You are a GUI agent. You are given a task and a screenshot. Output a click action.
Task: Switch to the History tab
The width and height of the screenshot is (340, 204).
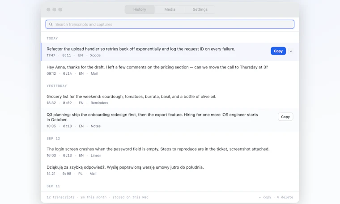pos(140,9)
